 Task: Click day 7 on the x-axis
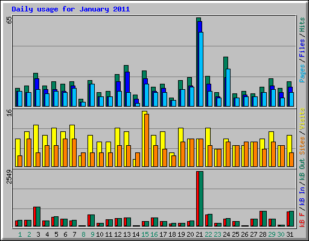pyautogui.click(x=74, y=234)
